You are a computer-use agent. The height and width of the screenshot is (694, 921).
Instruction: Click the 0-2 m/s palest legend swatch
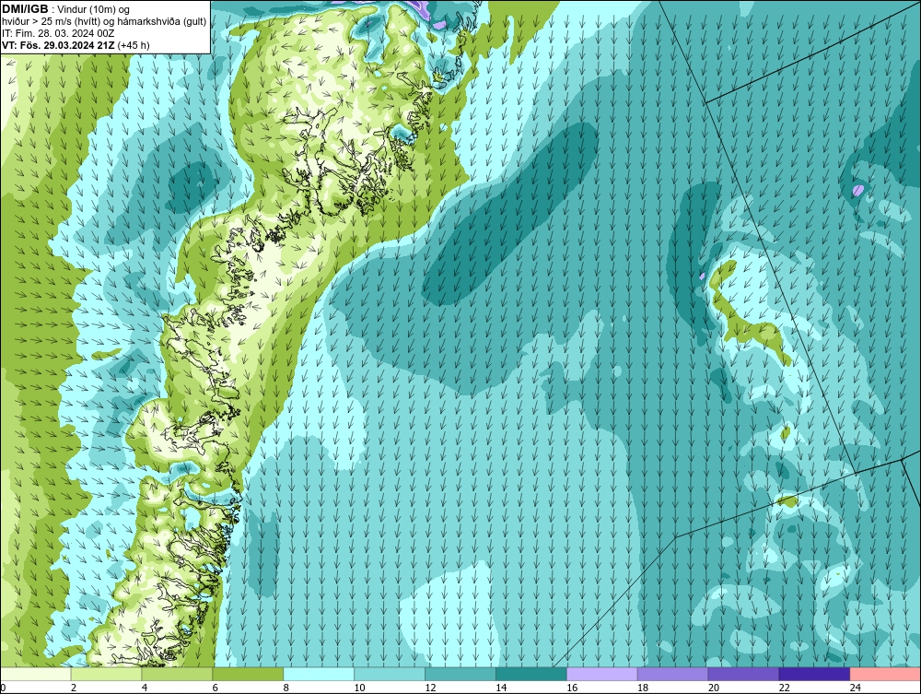tap(36, 674)
